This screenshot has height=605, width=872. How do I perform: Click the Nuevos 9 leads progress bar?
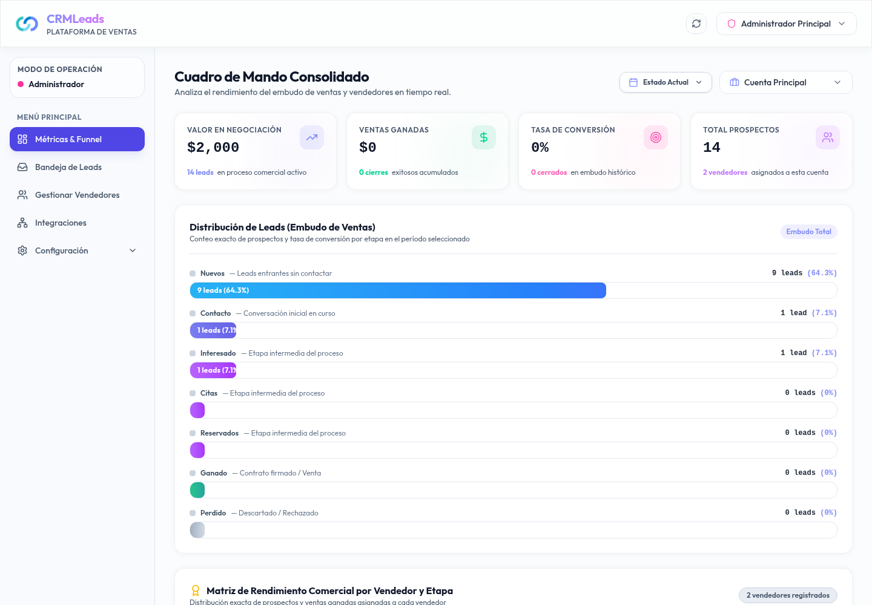398,290
